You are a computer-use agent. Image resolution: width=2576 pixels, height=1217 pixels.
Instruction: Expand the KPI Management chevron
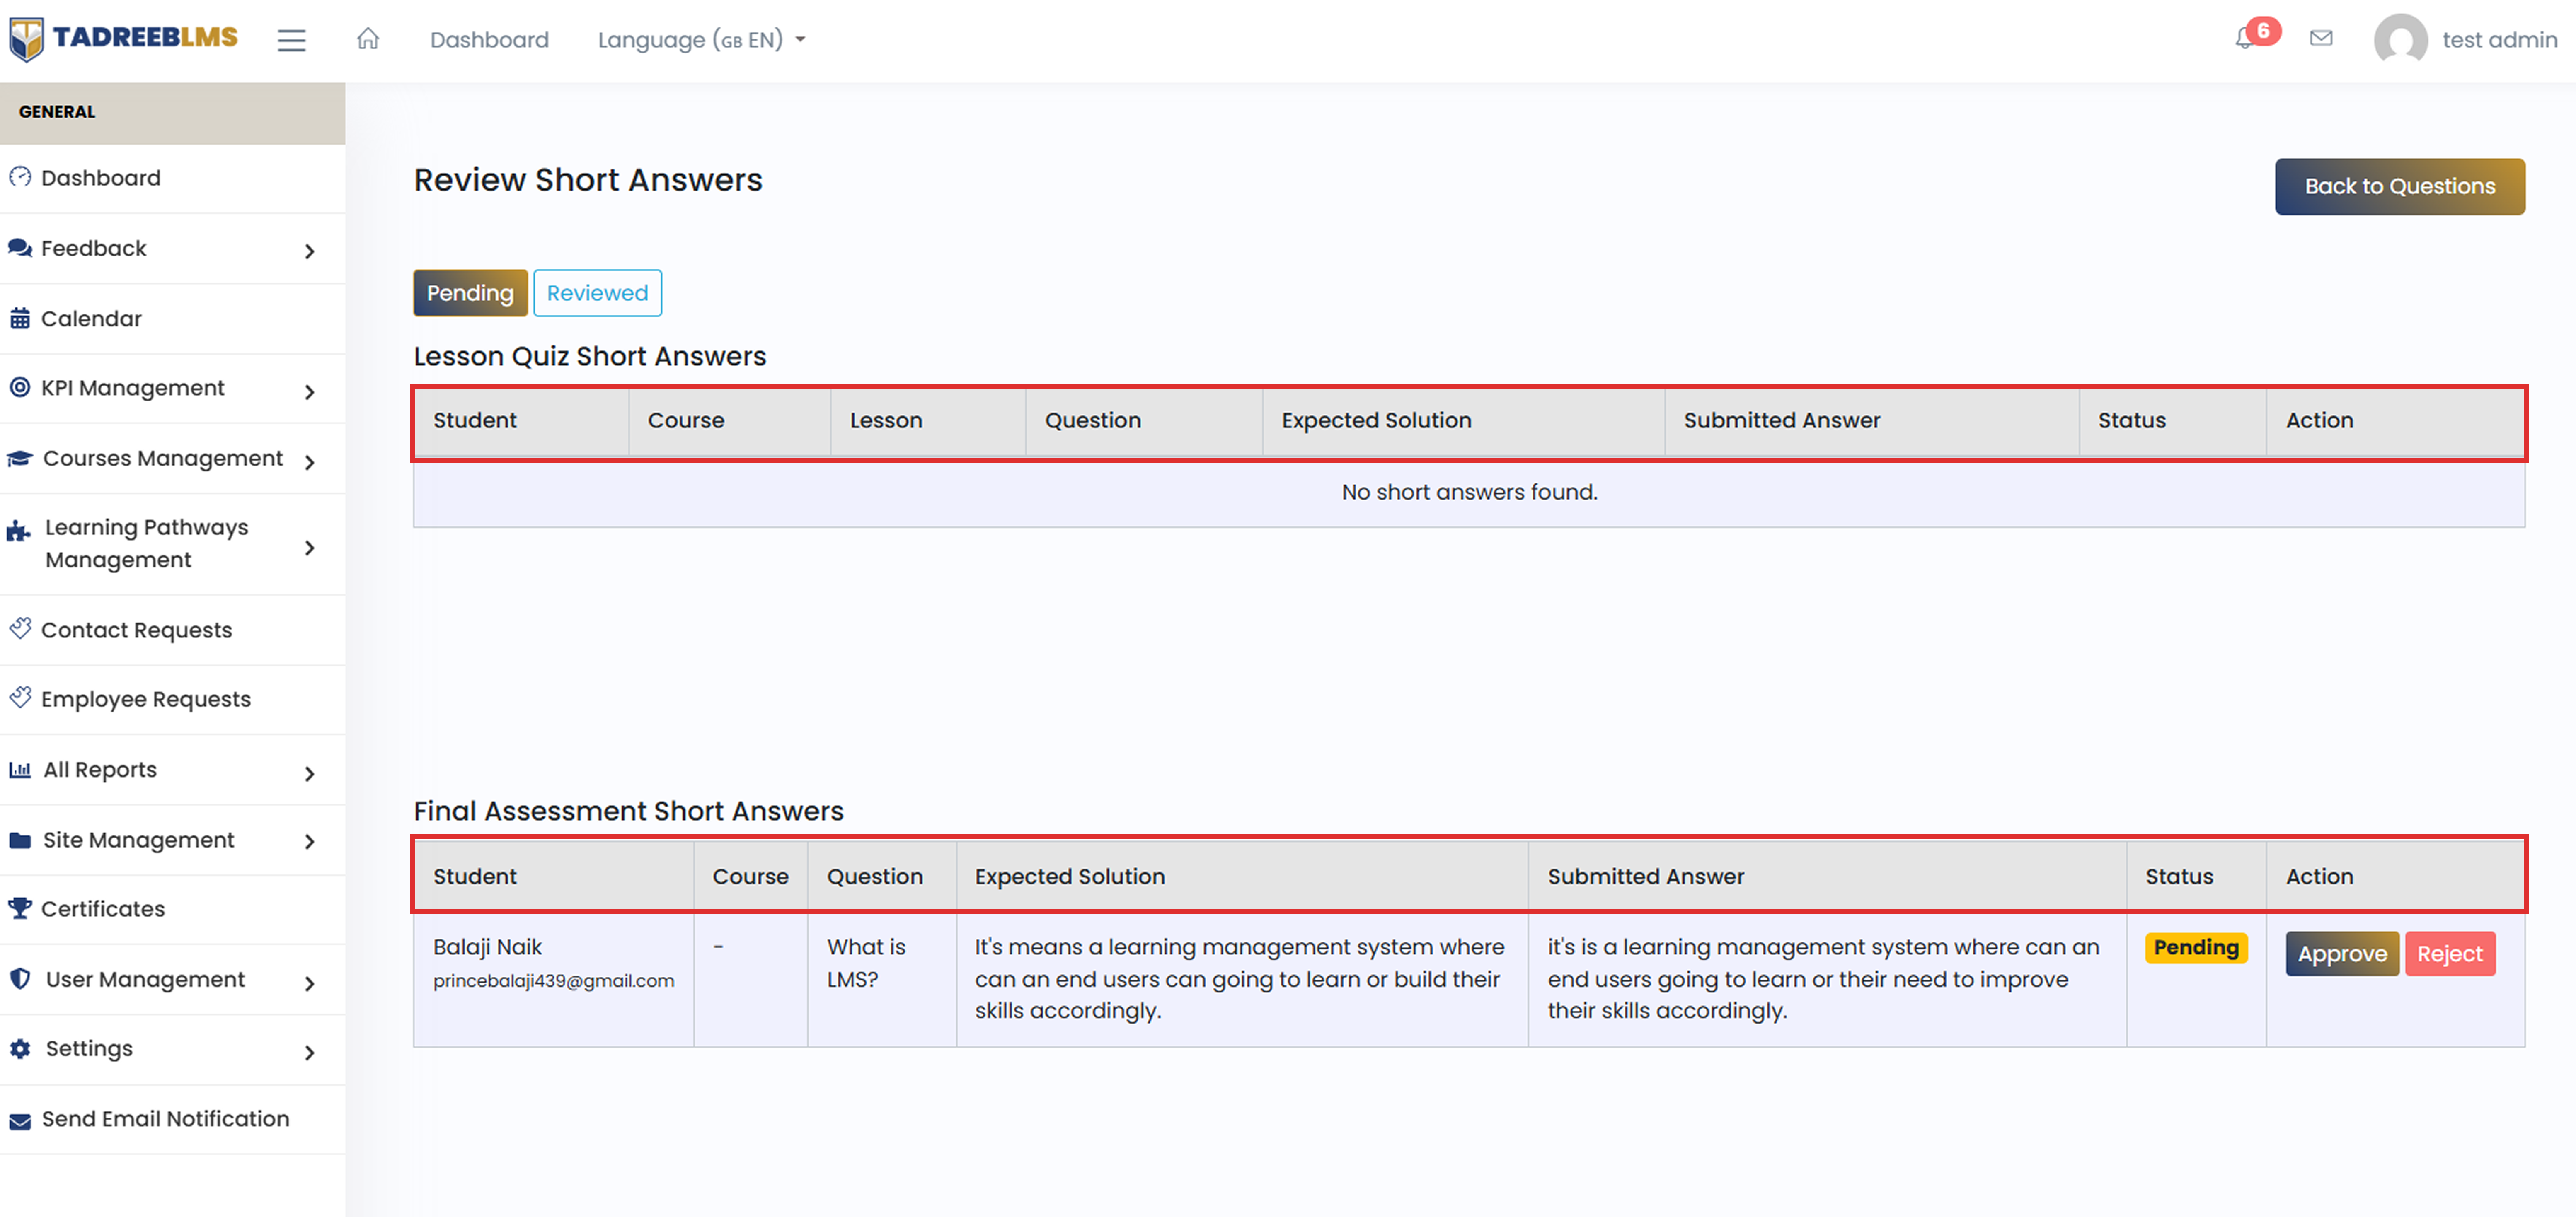[x=310, y=392]
